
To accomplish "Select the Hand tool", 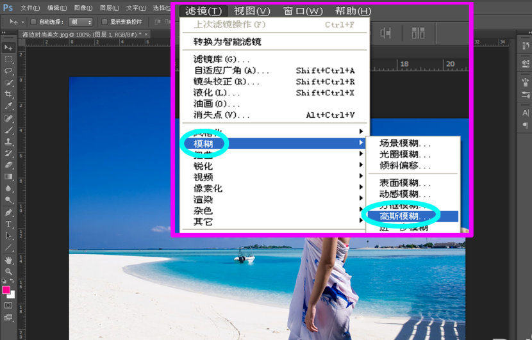I will (x=8, y=260).
